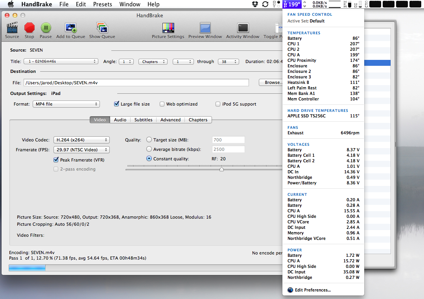Click the 2-pass encoding checkbox
The width and height of the screenshot is (424, 299).
56,169
